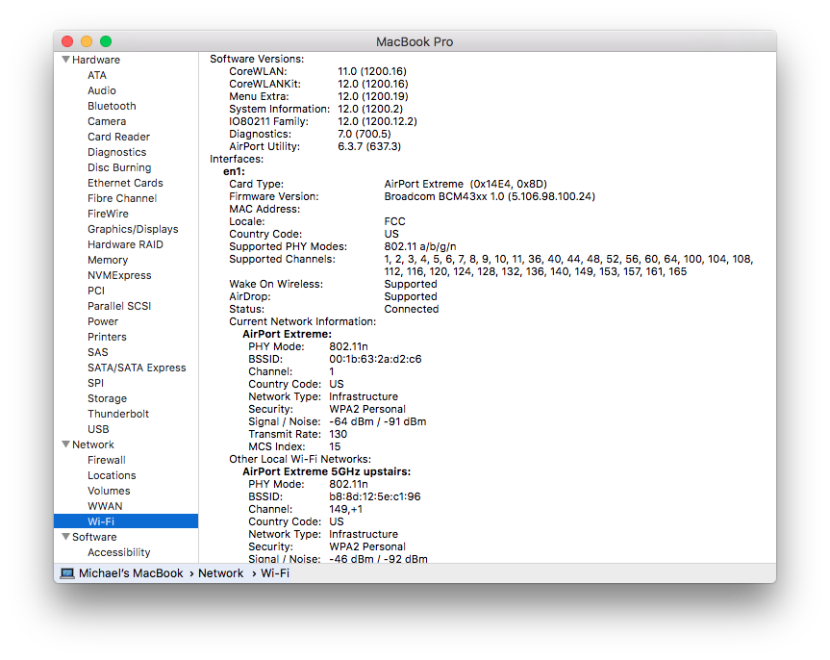This screenshot has width=830, height=660.
Task: Select PCI in the sidebar
Action: tap(96, 291)
